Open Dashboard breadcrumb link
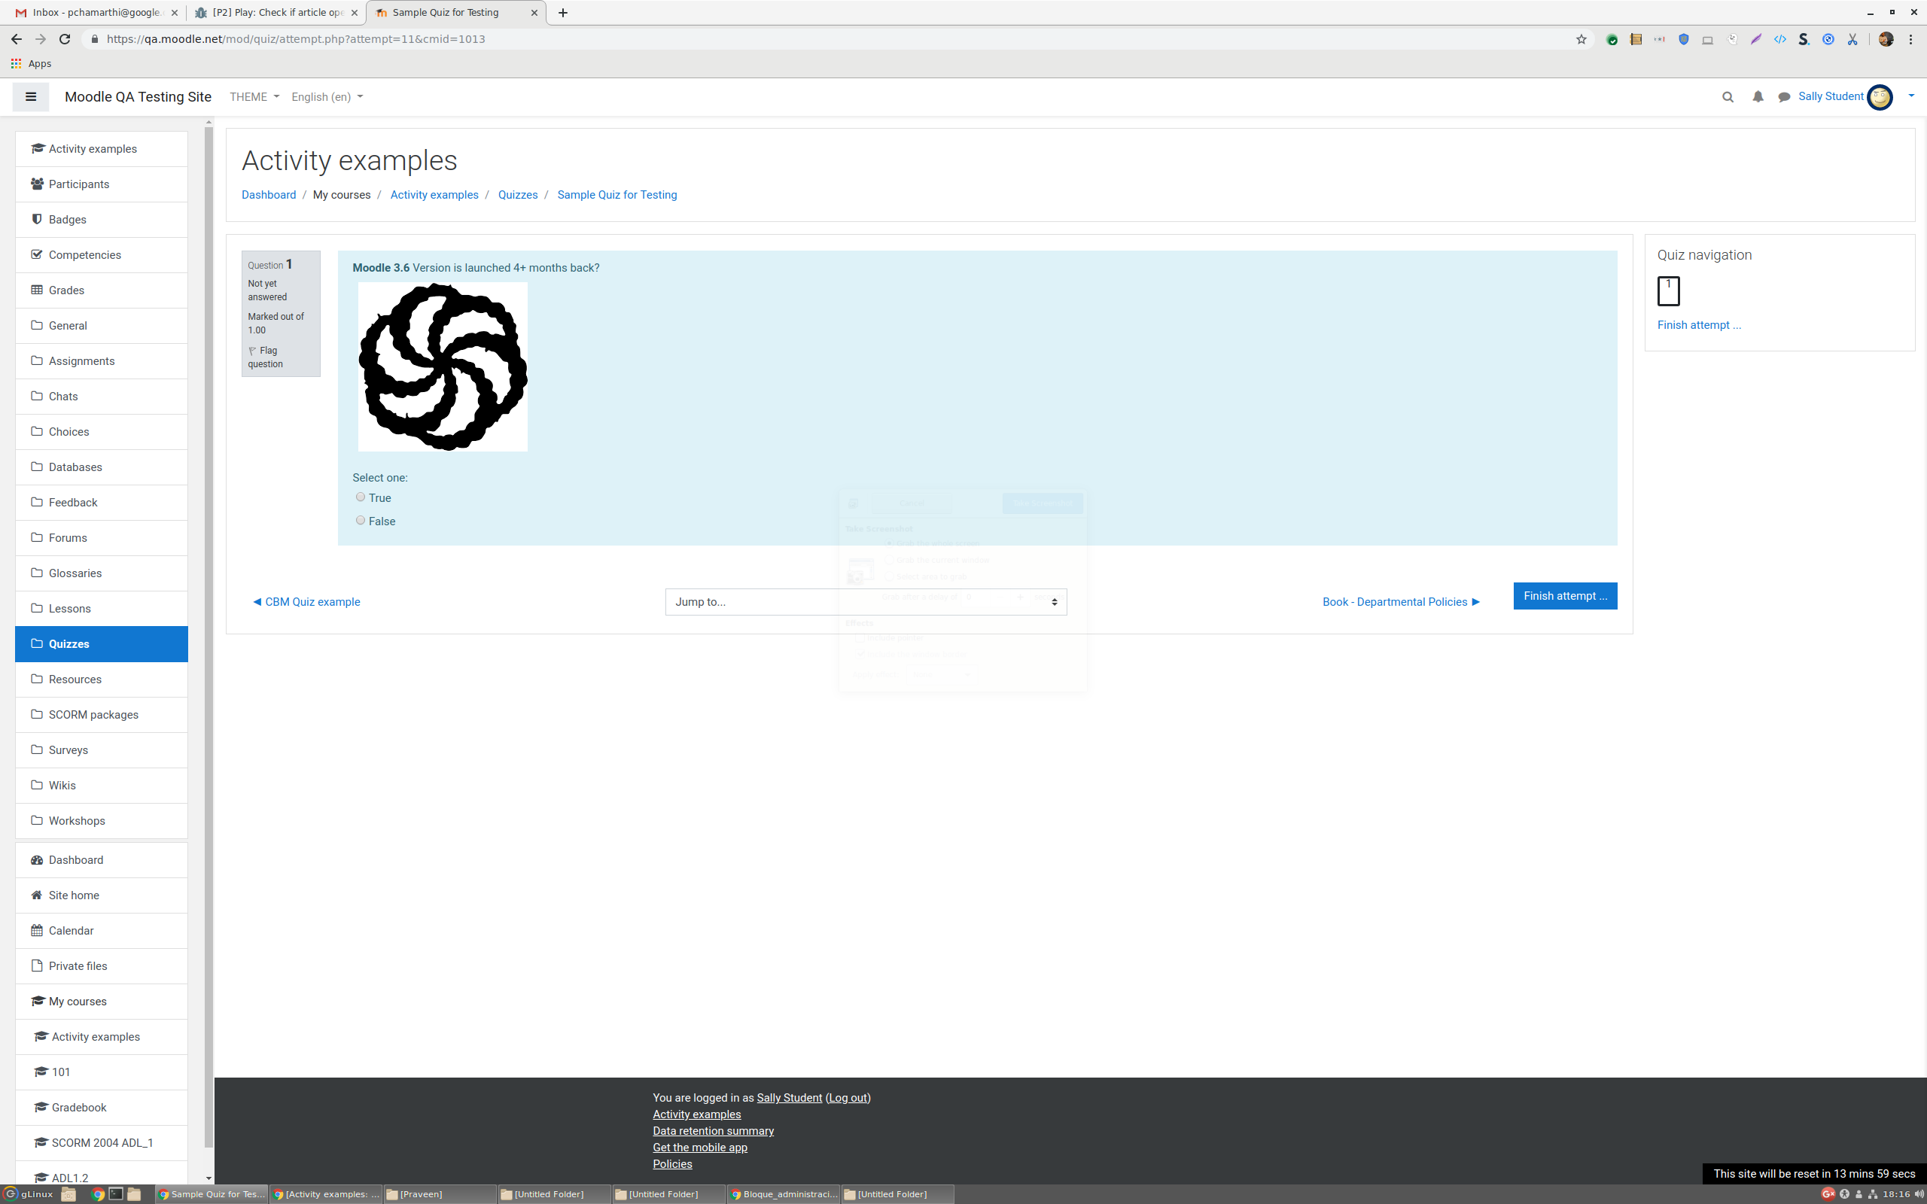The width and height of the screenshot is (1927, 1204). pos(268,195)
